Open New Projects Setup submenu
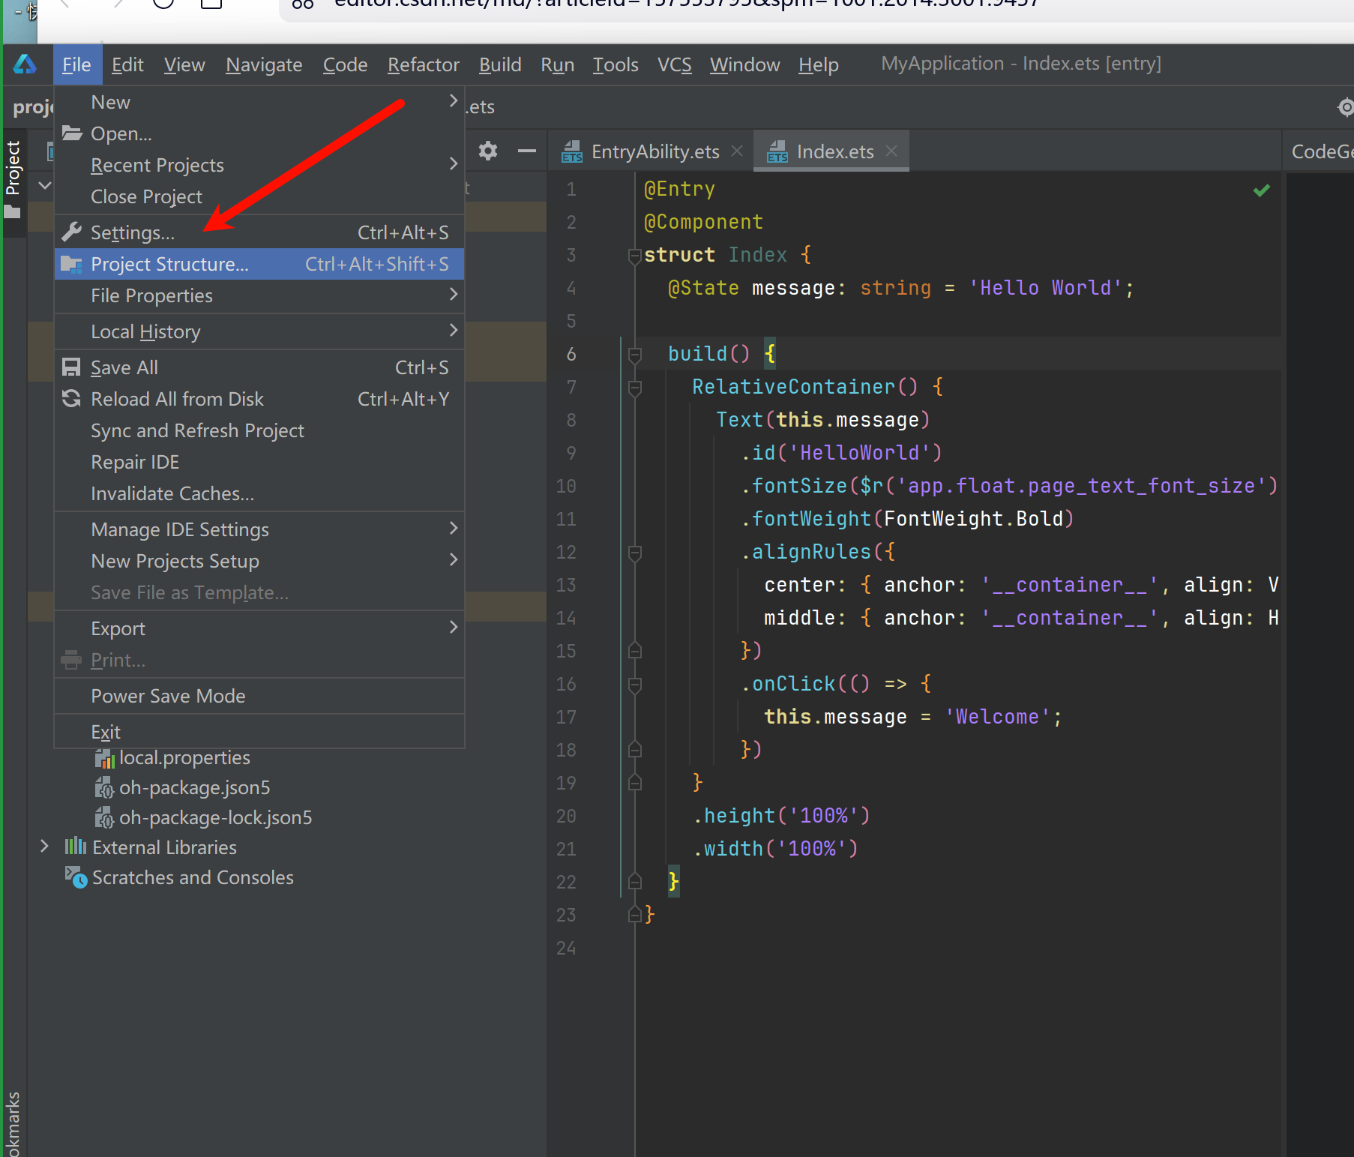Viewport: 1354px width, 1157px height. coord(259,561)
